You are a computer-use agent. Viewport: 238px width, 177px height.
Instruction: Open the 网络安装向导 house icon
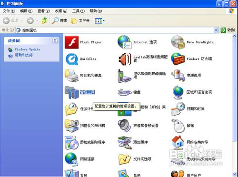pos(178,142)
